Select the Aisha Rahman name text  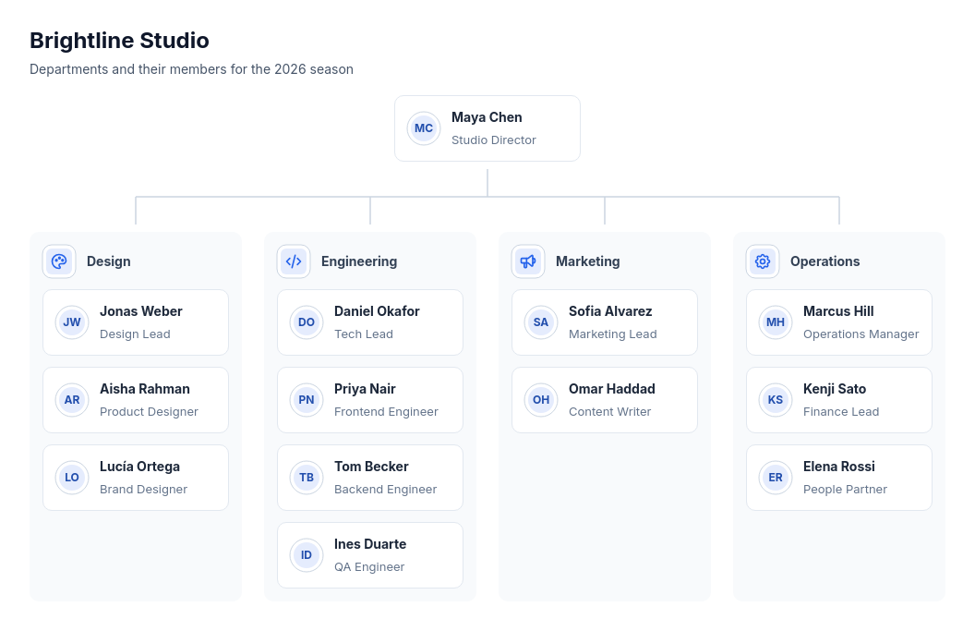pyautogui.click(x=145, y=389)
